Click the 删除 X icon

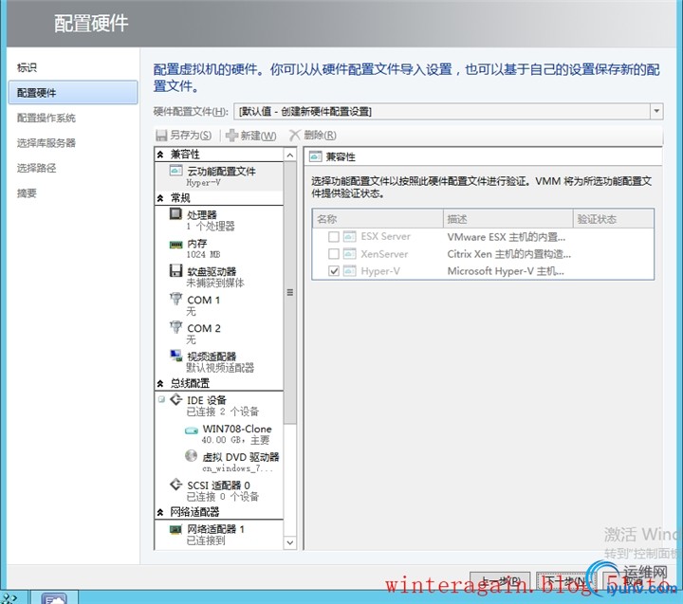[x=294, y=136]
